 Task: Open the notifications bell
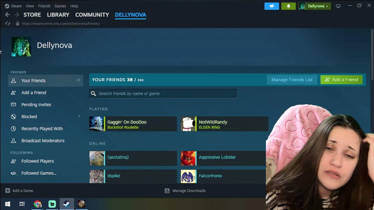click(288, 6)
